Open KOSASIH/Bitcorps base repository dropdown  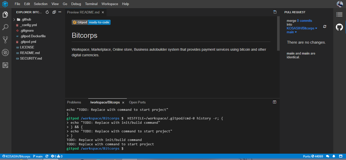(302, 28)
